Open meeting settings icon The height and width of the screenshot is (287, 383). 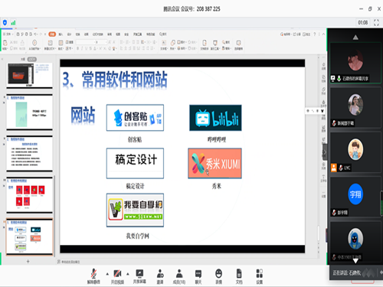coord(260,276)
